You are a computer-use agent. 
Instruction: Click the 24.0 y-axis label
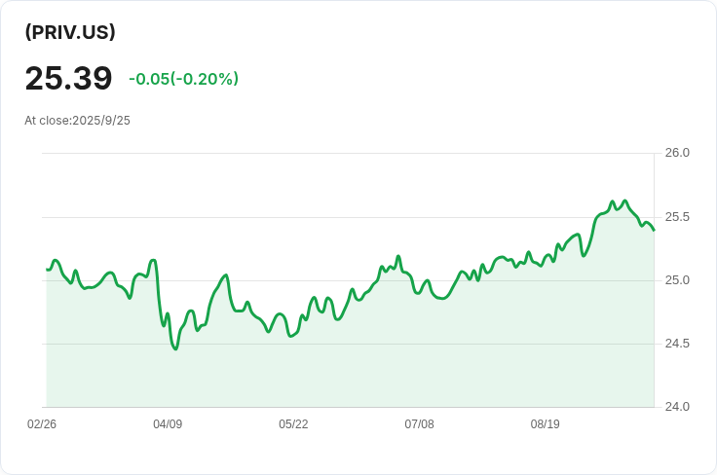[677, 407]
